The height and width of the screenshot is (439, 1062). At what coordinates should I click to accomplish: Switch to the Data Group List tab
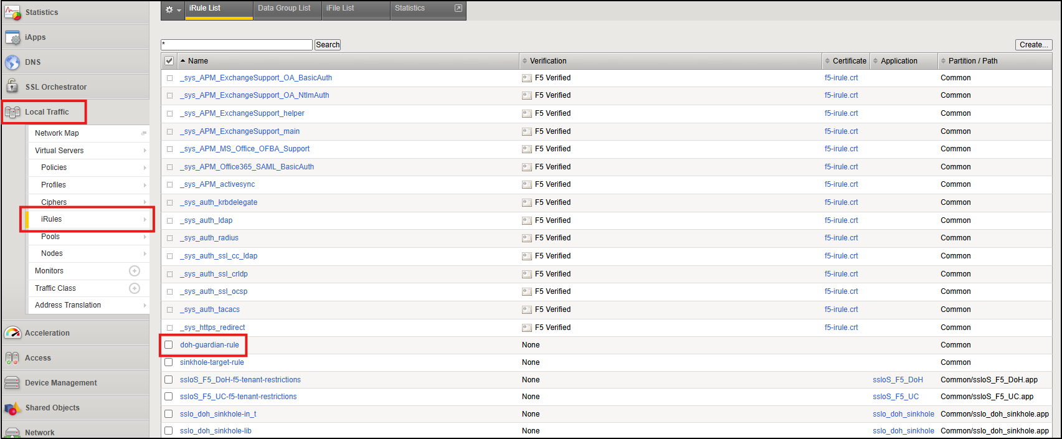(287, 10)
